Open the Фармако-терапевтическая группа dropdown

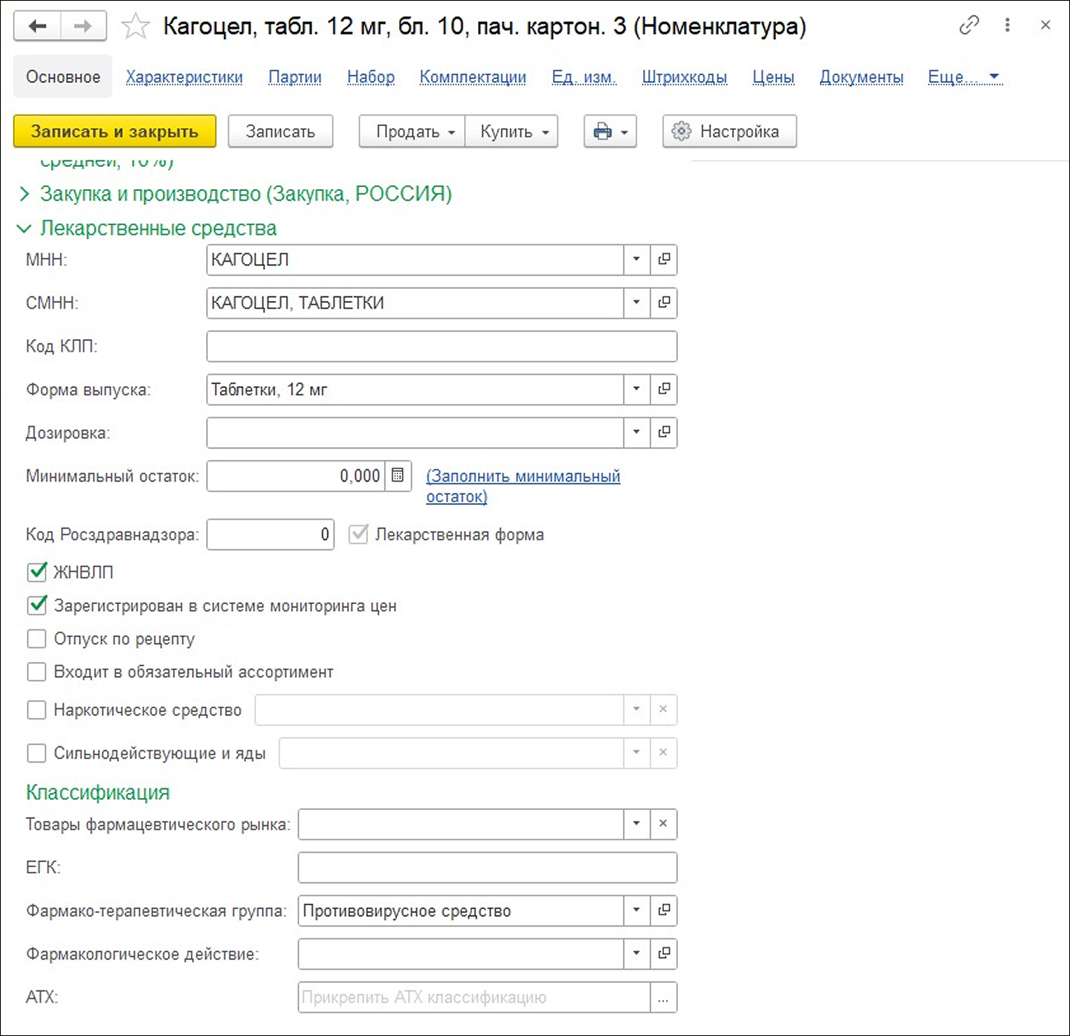[x=636, y=910]
